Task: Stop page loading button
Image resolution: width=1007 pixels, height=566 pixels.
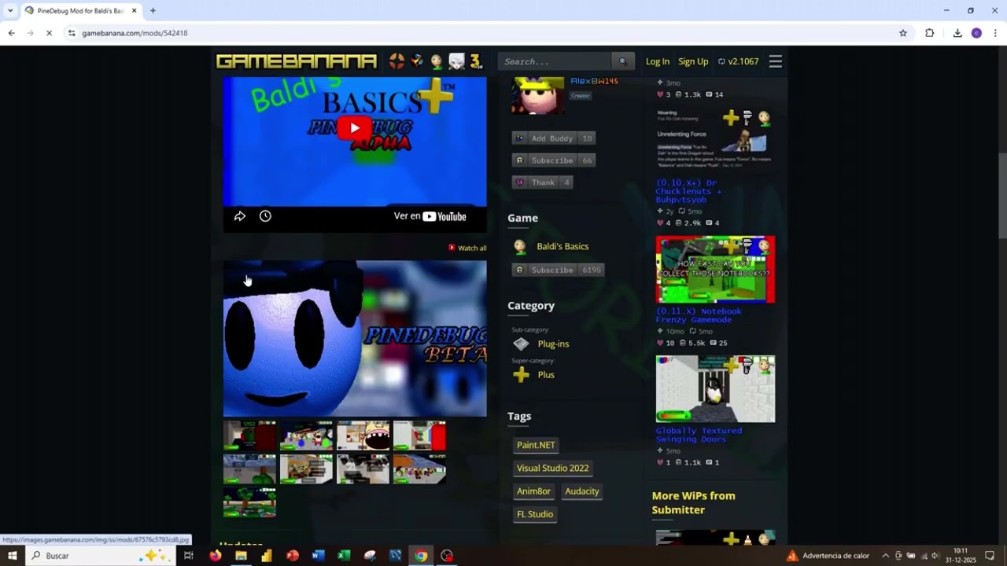Action: click(x=49, y=33)
